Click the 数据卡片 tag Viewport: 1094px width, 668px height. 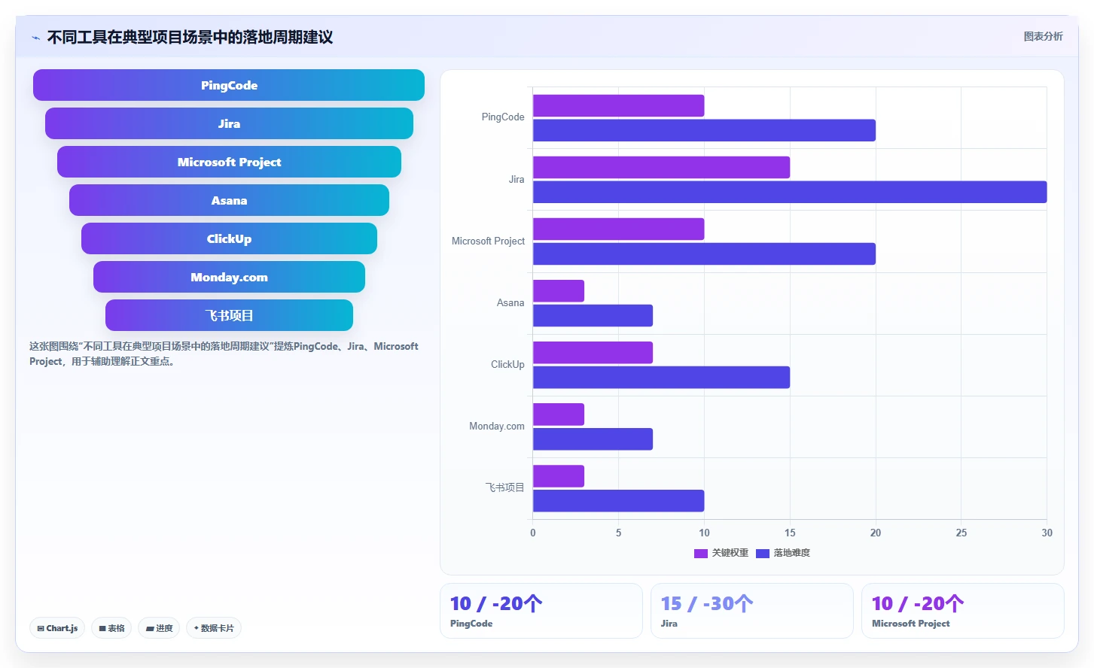click(x=214, y=628)
